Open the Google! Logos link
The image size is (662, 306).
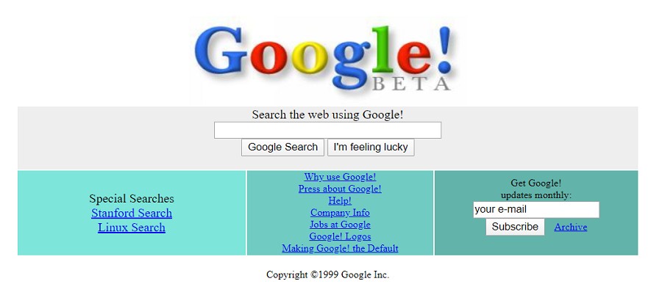pos(341,236)
